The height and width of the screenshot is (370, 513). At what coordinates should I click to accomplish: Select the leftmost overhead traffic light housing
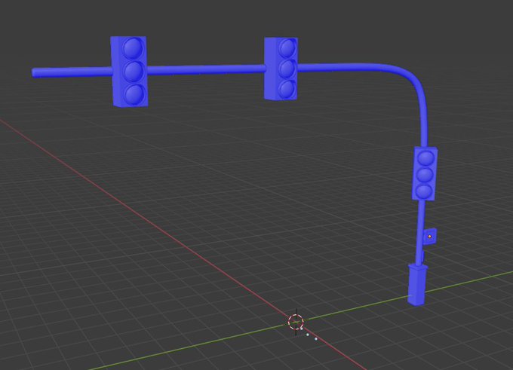129,72
